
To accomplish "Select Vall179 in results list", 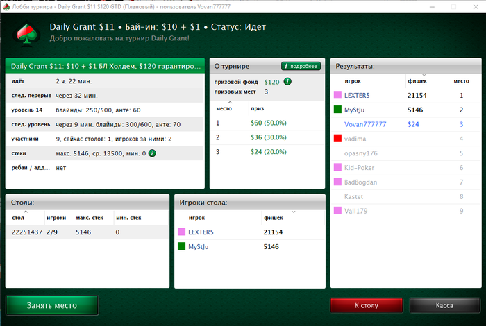I will 406,211.
